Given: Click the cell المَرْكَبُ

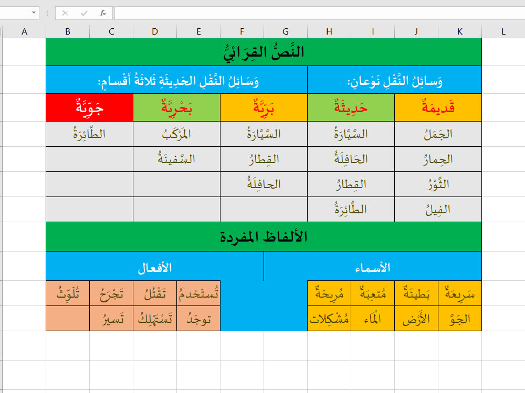Looking at the screenshot, I should [x=176, y=134].
